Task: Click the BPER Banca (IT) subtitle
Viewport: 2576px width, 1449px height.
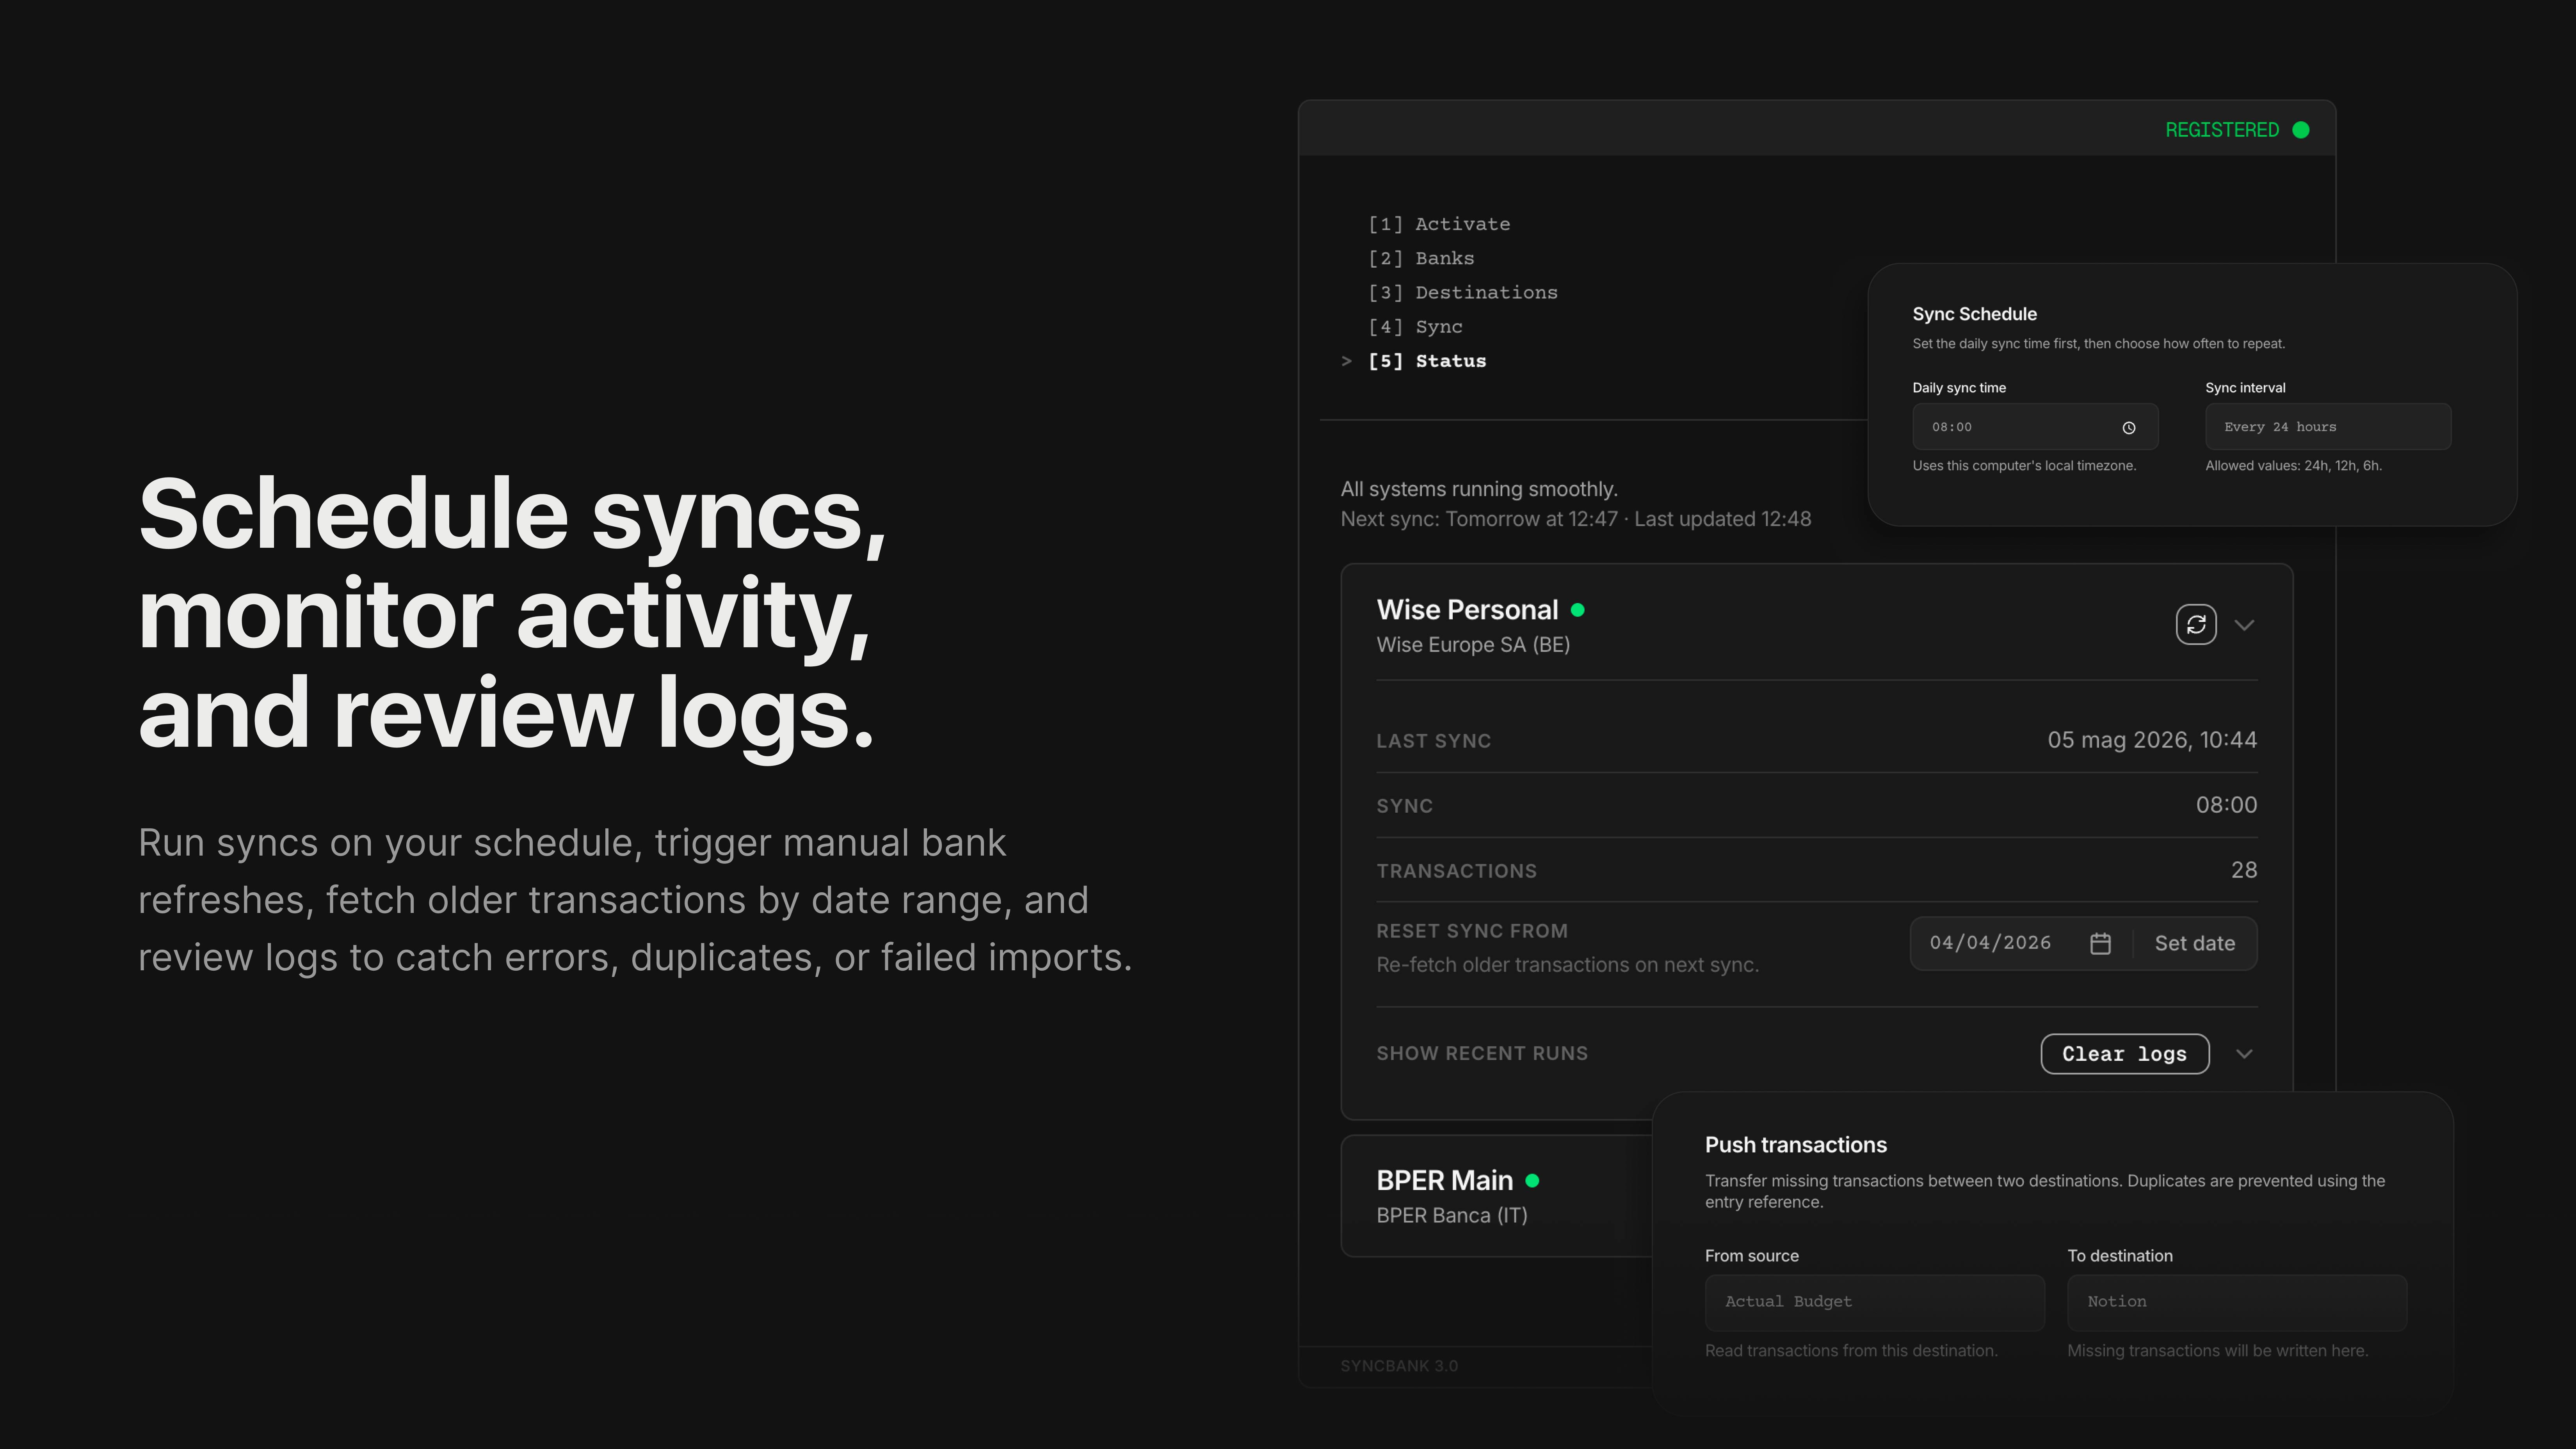Action: click(x=1452, y=1215)
